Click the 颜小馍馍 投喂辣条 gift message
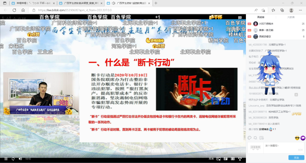The image size is (306, 163). tap(262, 129)
